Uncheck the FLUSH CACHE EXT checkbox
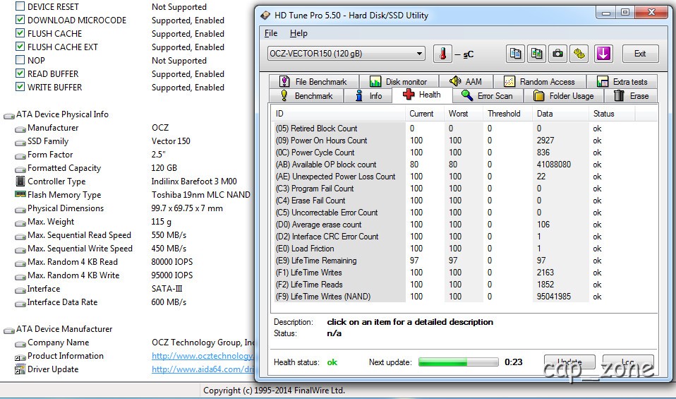This screenshot has width=676, height=399. 20,47
